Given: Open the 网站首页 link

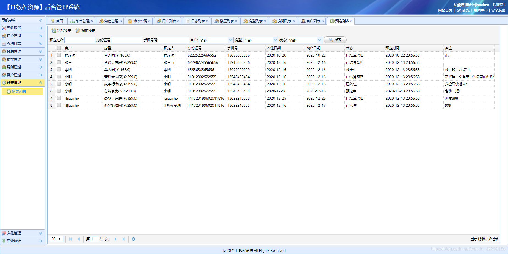Looking at the screenshot, I should click(x=445, y=10).
